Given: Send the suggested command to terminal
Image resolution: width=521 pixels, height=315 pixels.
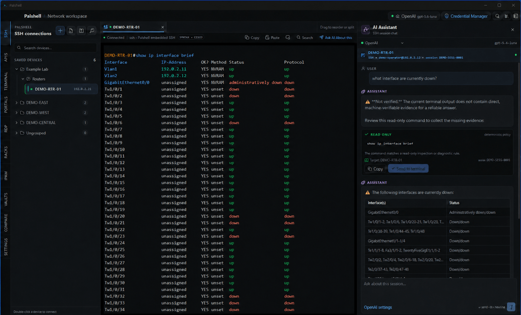Looking at the screenshot, I should [x=408, y=169].
